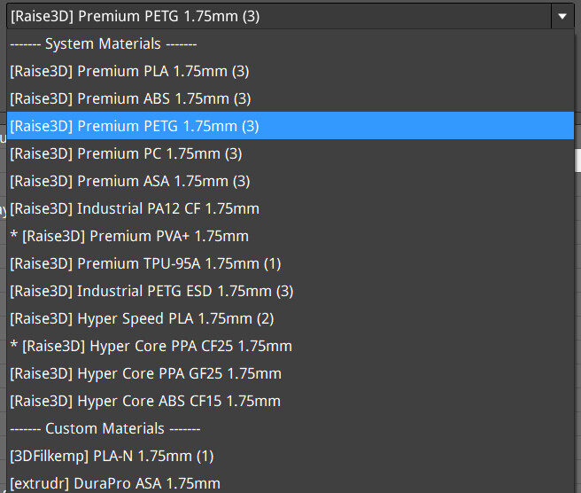Click the dropdown arrow of material combo box
This screenshot has width=581, height=493.
tap(562, 16)
